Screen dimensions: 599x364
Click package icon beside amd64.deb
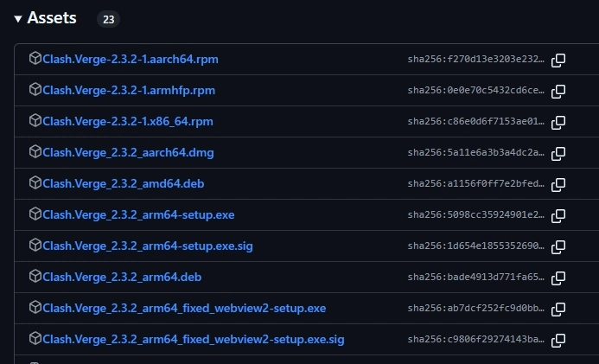pyautogui.click(x=35, y=182)
